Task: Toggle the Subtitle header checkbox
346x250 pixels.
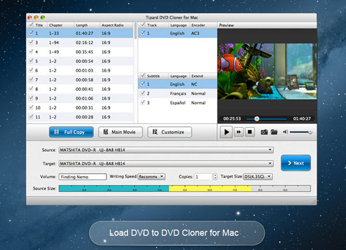Action: pyautogui.click(x=143, y=76)
